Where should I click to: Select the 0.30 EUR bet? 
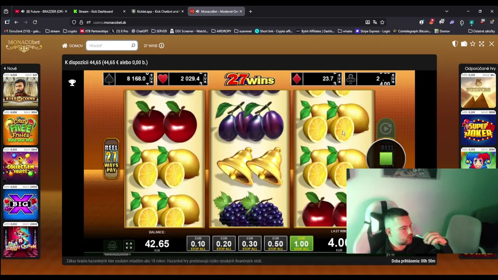pos(250,243)
